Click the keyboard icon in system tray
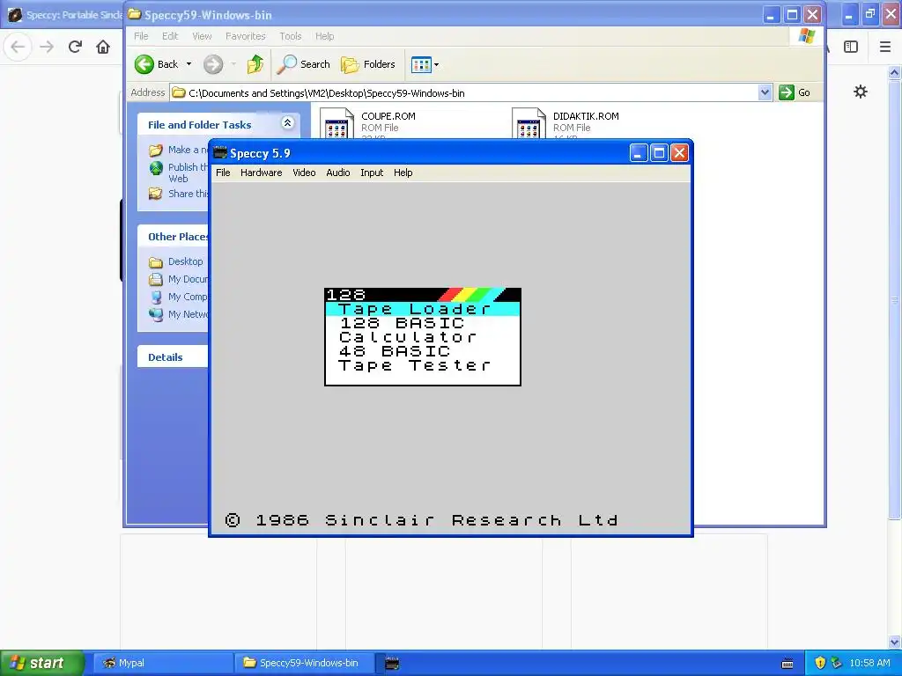This screenshot has width=902, height=676. [x=787, y=664]
